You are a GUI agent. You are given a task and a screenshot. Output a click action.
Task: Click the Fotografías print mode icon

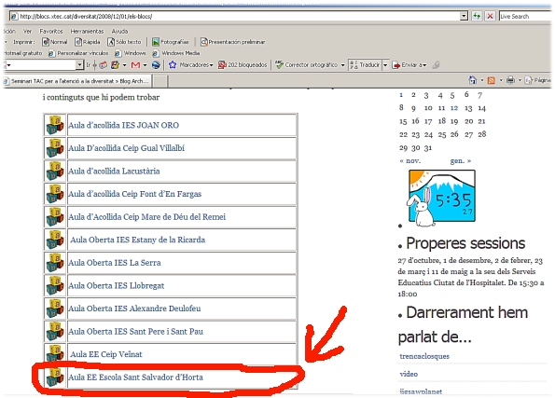tap(156, 42)
